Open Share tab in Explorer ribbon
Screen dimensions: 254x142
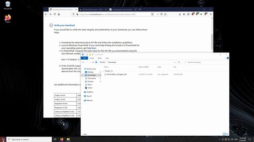click(x=100, y=58)
